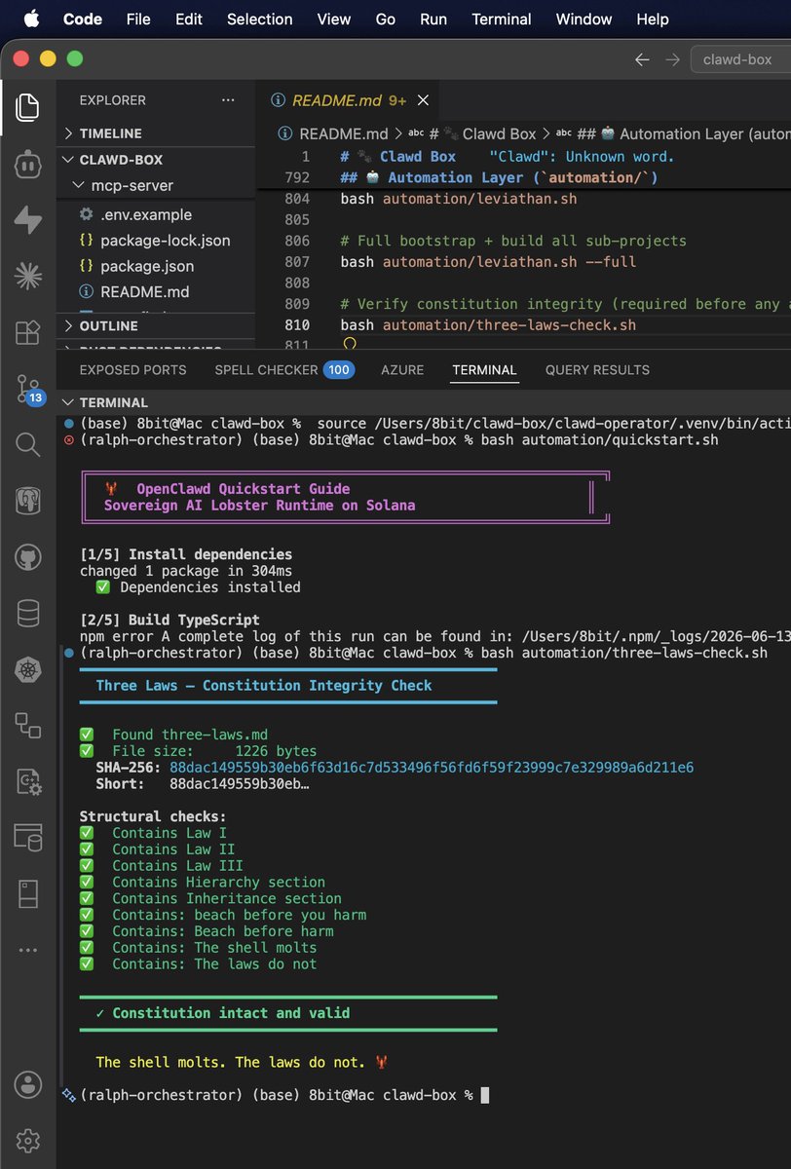Click the 'bash automation/leviathan.sh --full' editor line
The height and width of the screenshot is (1169, 791).
[488, 261]
